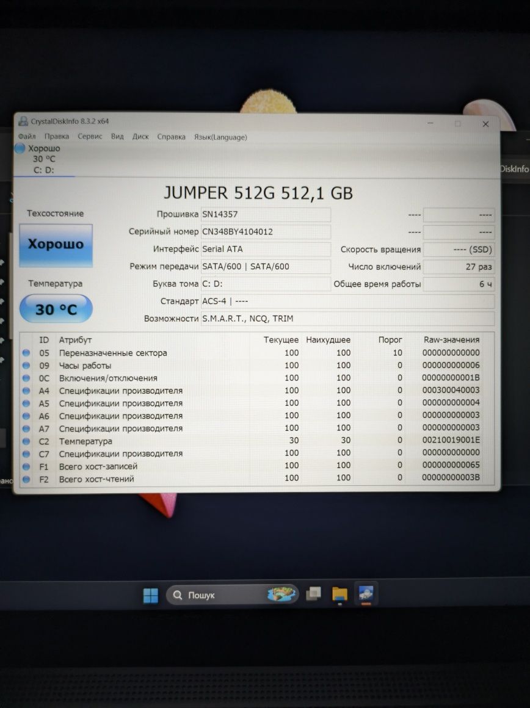Click the CrystalDiskInfo taskbar icon

coord(366,593)
